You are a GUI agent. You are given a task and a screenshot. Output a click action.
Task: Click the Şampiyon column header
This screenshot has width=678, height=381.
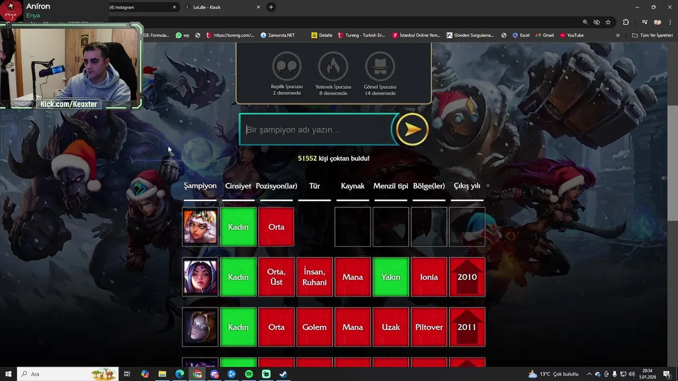click(200, 186)
